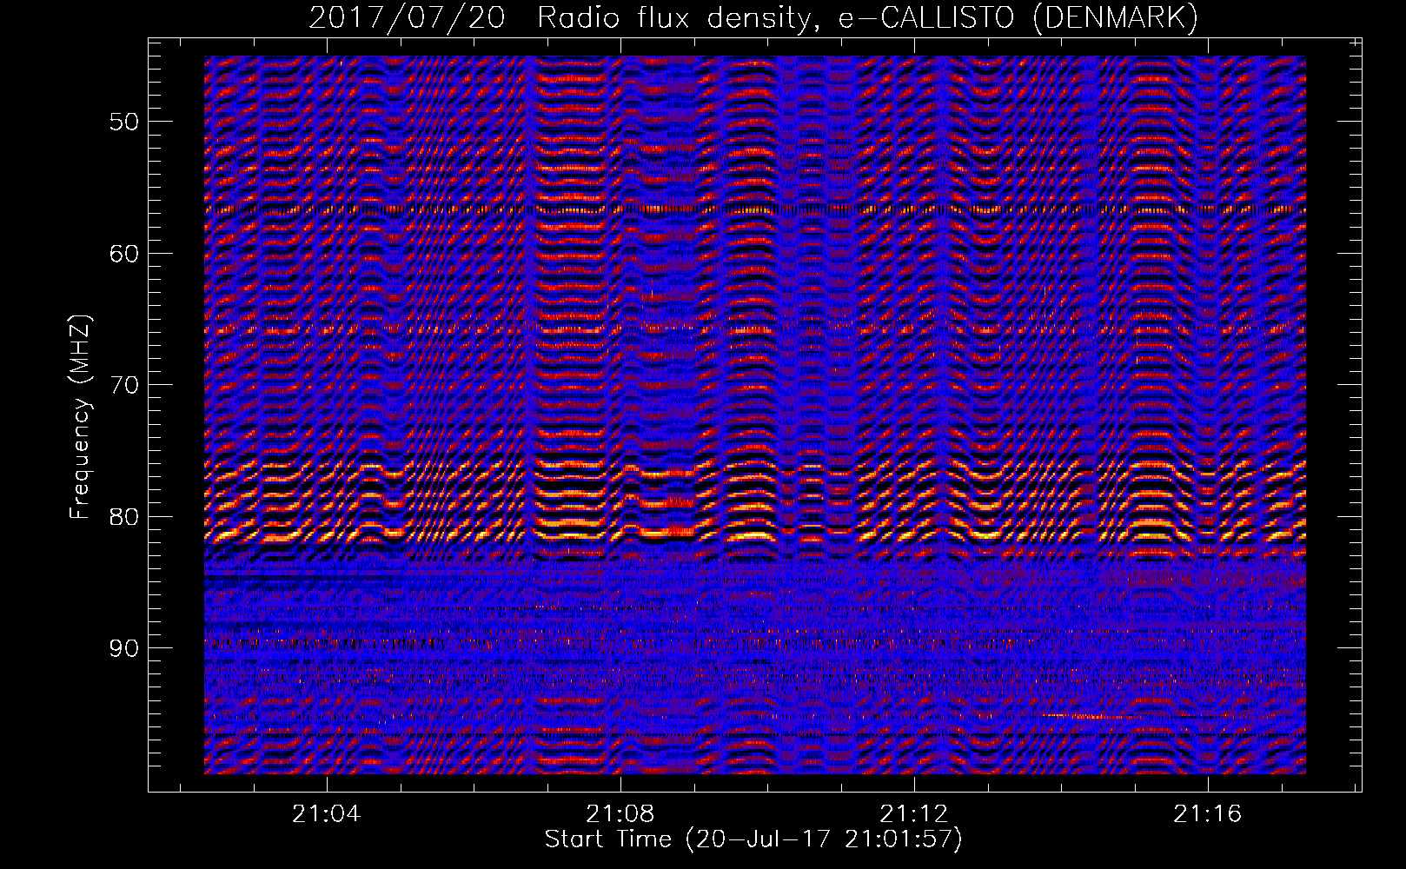
Task: Click the "Start Time (20-Jul-17 21:01:57)" label
Action: [753, 839]
